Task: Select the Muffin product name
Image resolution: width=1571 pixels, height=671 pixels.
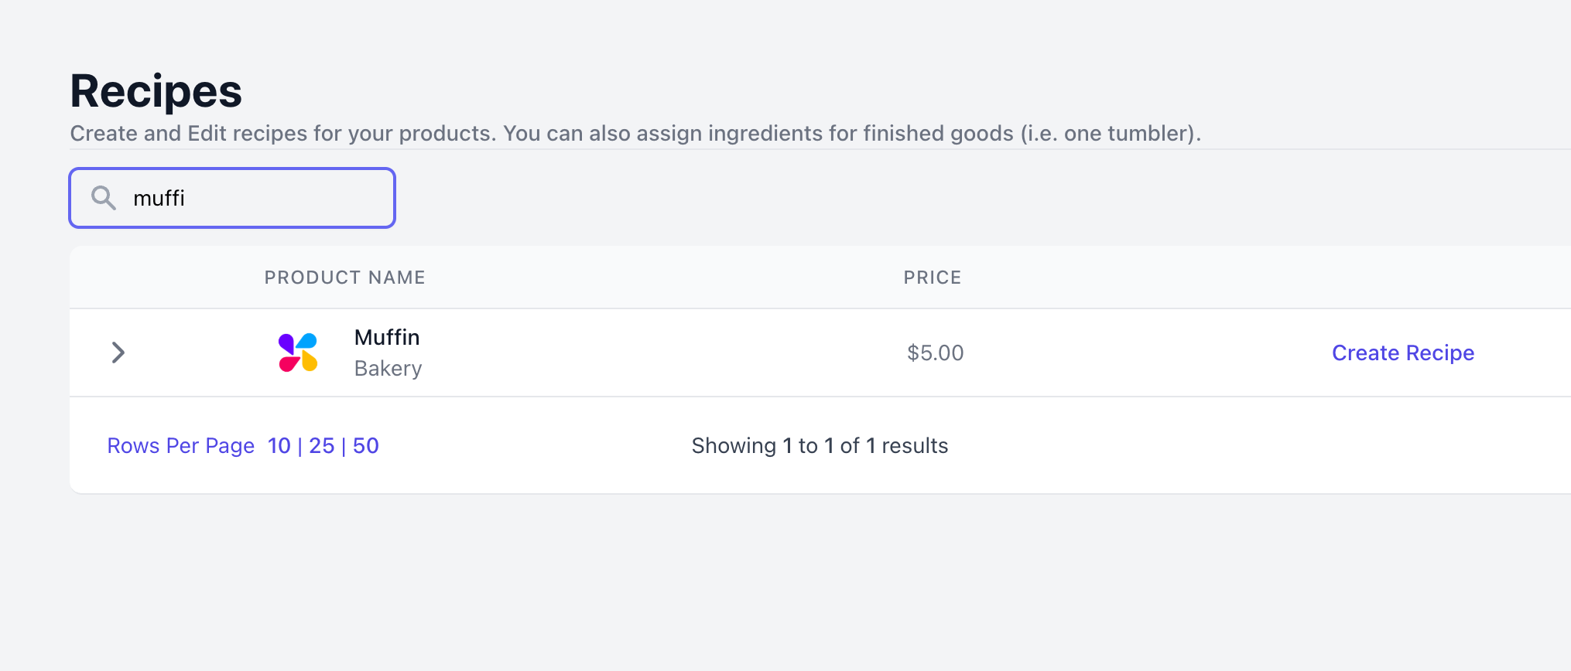Action: point(387,337)
